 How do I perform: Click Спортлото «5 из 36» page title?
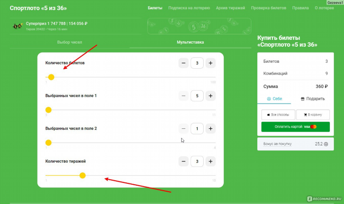coord(38,8)
